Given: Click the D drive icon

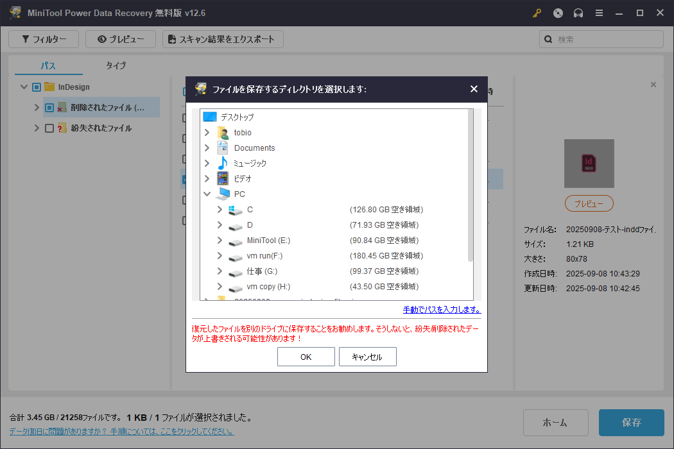Looking at the screenshot, I should [235, 226].
